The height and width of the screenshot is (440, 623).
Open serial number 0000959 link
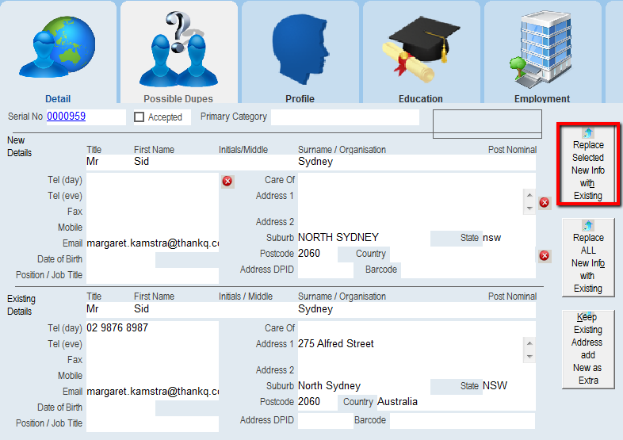coord(67,117)
